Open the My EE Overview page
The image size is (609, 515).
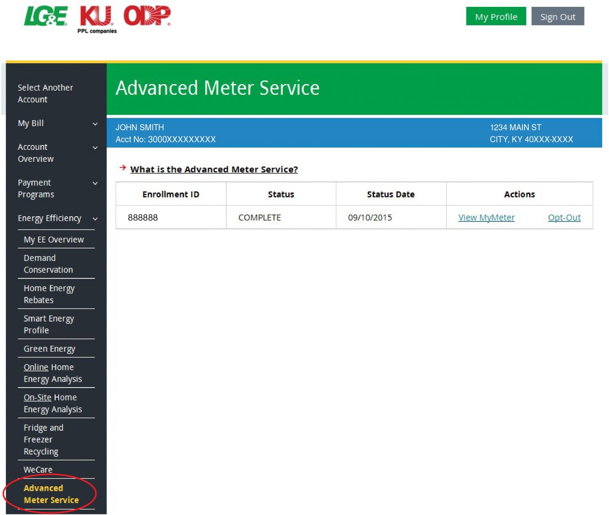tap(54, 239)
